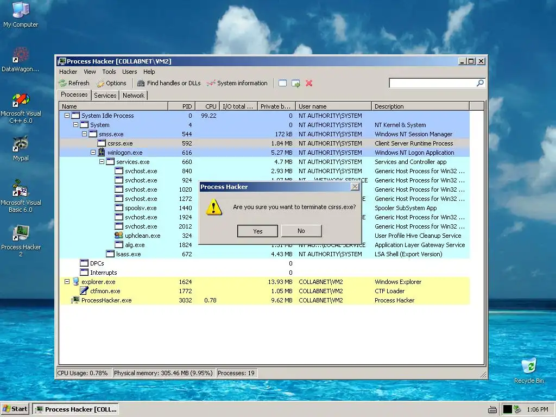Click the DPCs row icon
556x417 pixels.
pos(84,263)
